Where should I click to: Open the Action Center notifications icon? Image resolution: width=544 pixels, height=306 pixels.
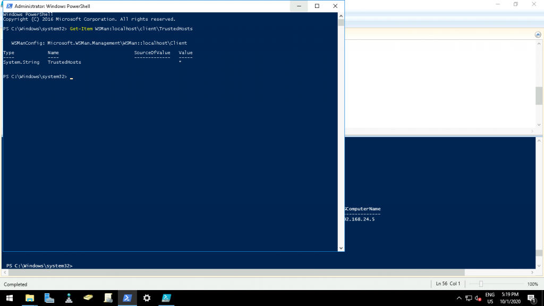coord(531,298)
